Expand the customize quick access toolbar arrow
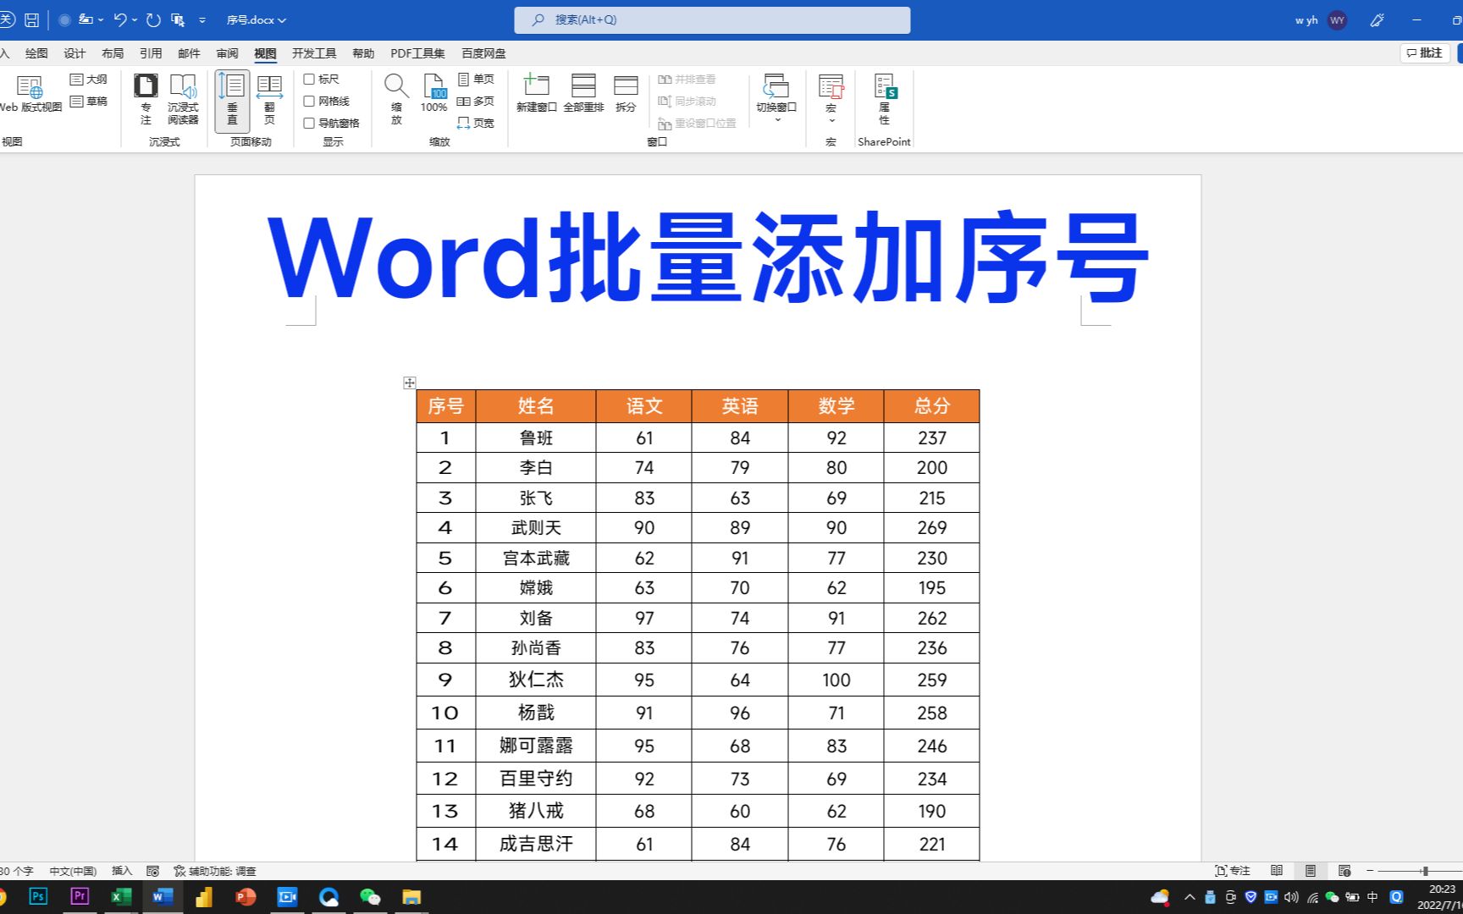 [202, 19]
